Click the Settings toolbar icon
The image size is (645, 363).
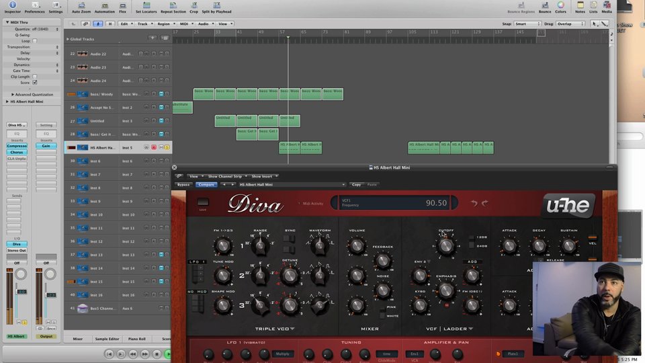pos(56,5)
